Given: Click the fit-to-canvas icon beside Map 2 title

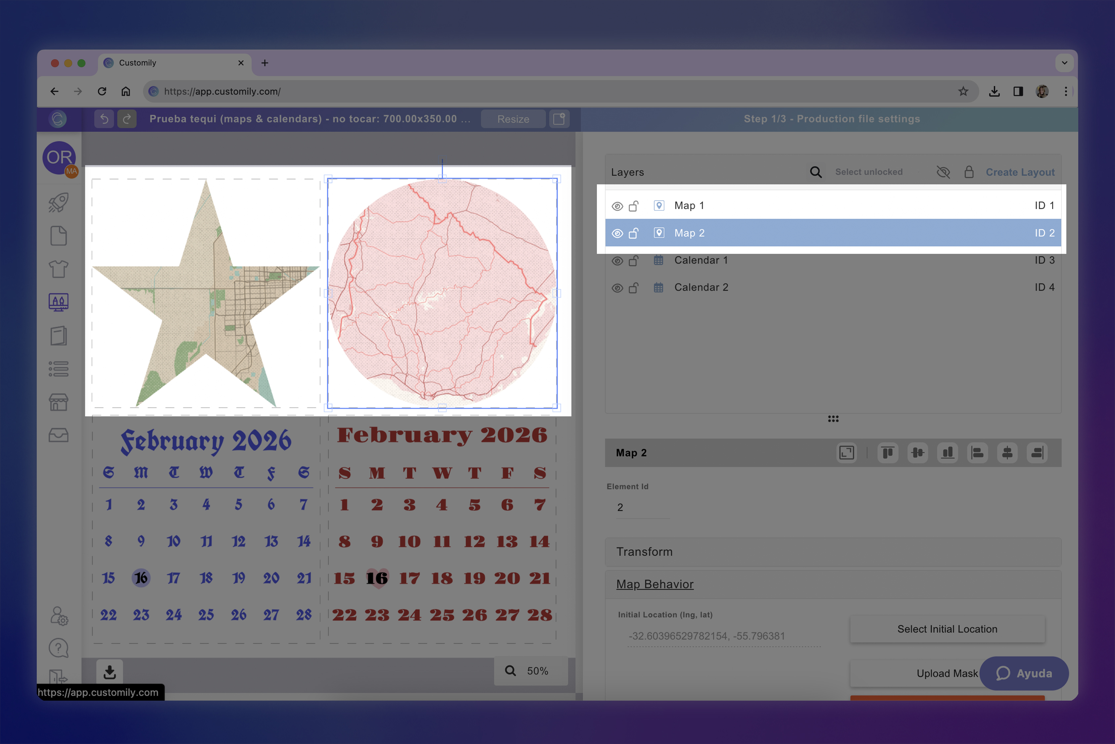Looking at the screenshot, I should coord(846,453).
